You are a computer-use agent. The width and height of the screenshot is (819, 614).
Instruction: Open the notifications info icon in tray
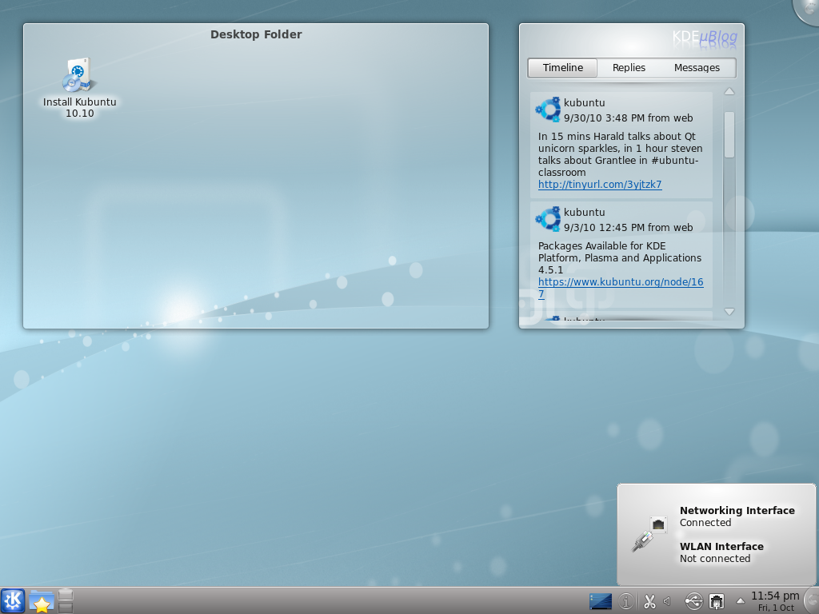tap(625, 601)
